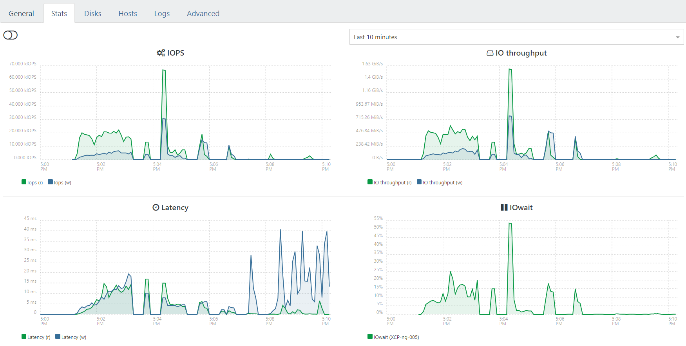Click the Iops (w) legend label
This screenshot has height=346, width=686.
(63, 182)
